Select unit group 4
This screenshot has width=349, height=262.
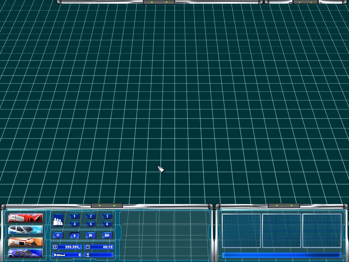[74, 224]
